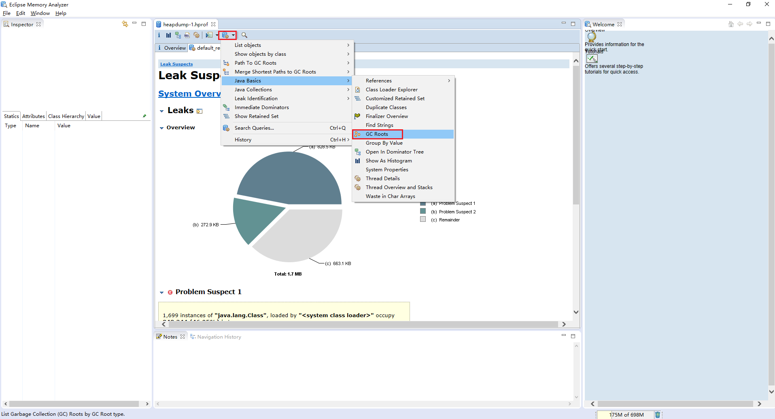775x419 pixels.
Task: Choose Open In Dominator Tree entry
Action: coord(403,152)
